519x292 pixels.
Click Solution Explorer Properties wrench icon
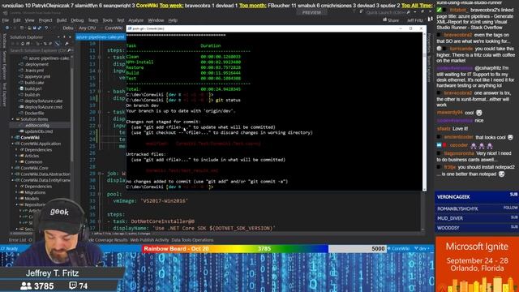(66, 44)
